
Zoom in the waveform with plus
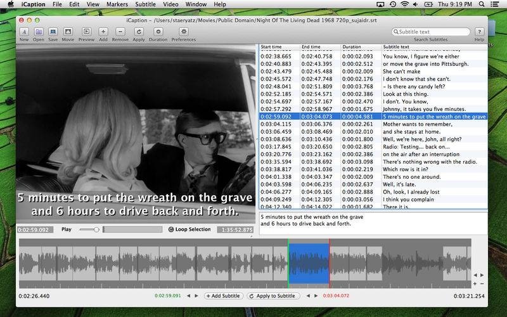click(475, 283)
